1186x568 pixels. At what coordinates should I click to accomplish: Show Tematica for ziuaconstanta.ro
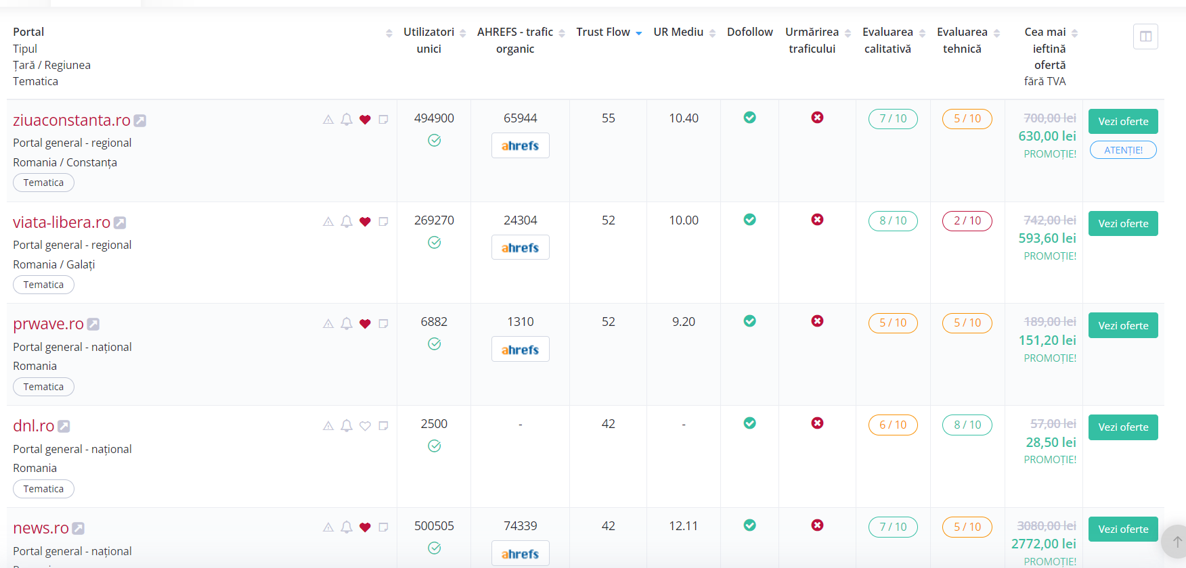[43, 183]
